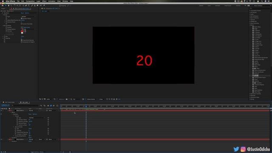The height and width of the screenshot is (153, 272).
Task: Enable the Composite On Original checkbox
Action: point(22,42)
